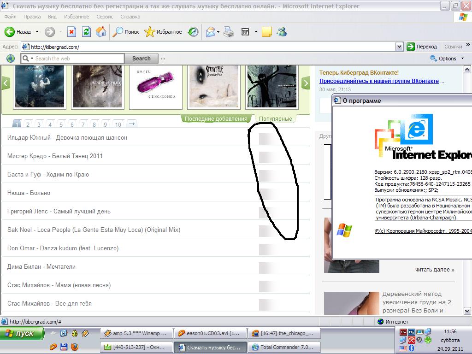Click читать далее link

point(435,269)
